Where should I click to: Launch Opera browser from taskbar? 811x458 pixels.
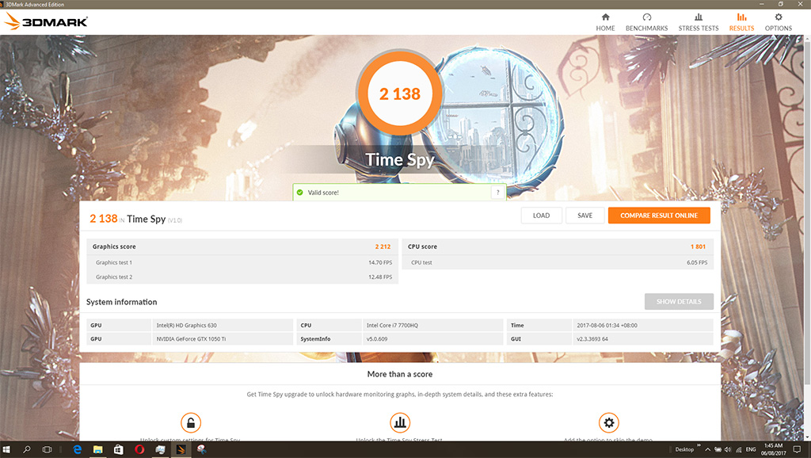(x=139, y=449)
